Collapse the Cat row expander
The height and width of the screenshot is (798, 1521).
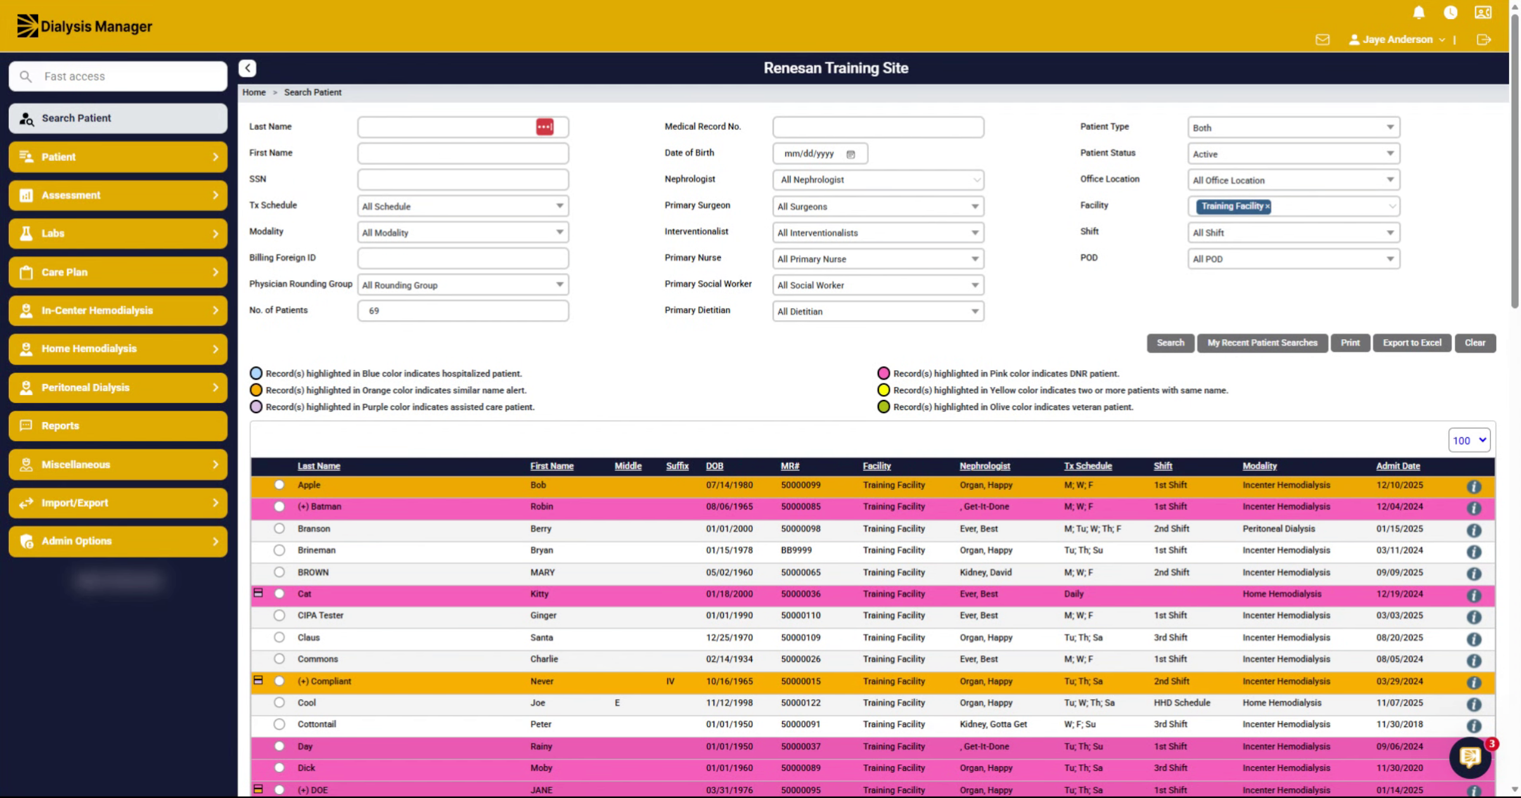point(258,593)
